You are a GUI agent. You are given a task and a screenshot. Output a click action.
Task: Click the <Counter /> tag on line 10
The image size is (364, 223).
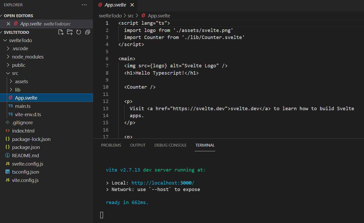coord(140,87)
